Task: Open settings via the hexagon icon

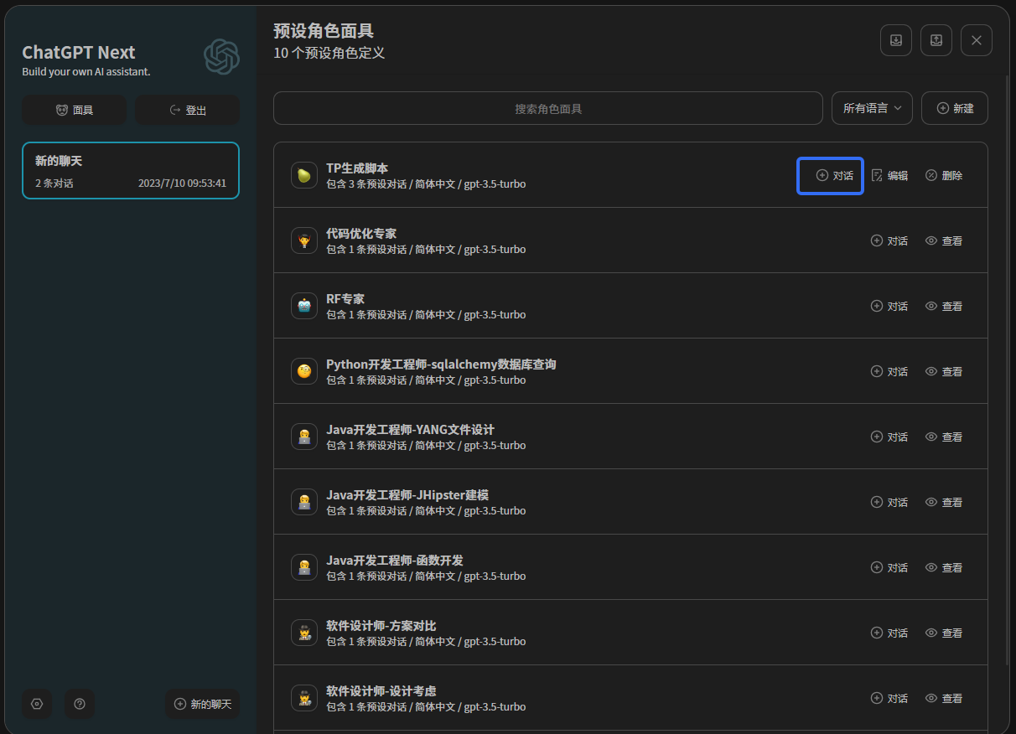Action: pyautogui.click(x=37, y=704)
